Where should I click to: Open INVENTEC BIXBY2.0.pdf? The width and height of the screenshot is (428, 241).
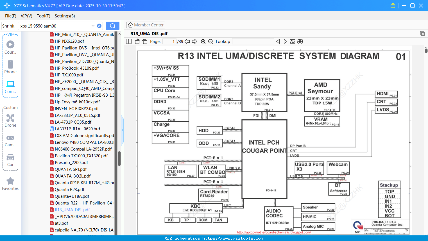(x=77, y=108)
